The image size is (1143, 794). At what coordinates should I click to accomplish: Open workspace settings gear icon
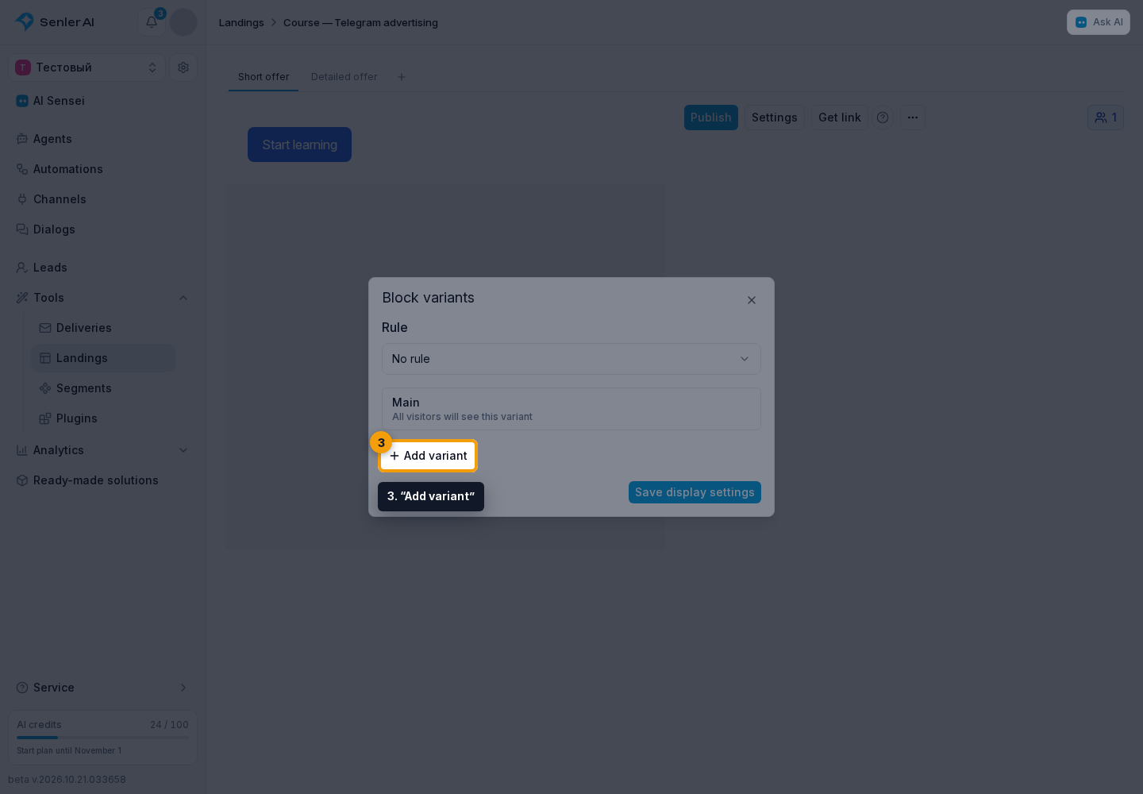pyautogui.click(x=183, y=67)
